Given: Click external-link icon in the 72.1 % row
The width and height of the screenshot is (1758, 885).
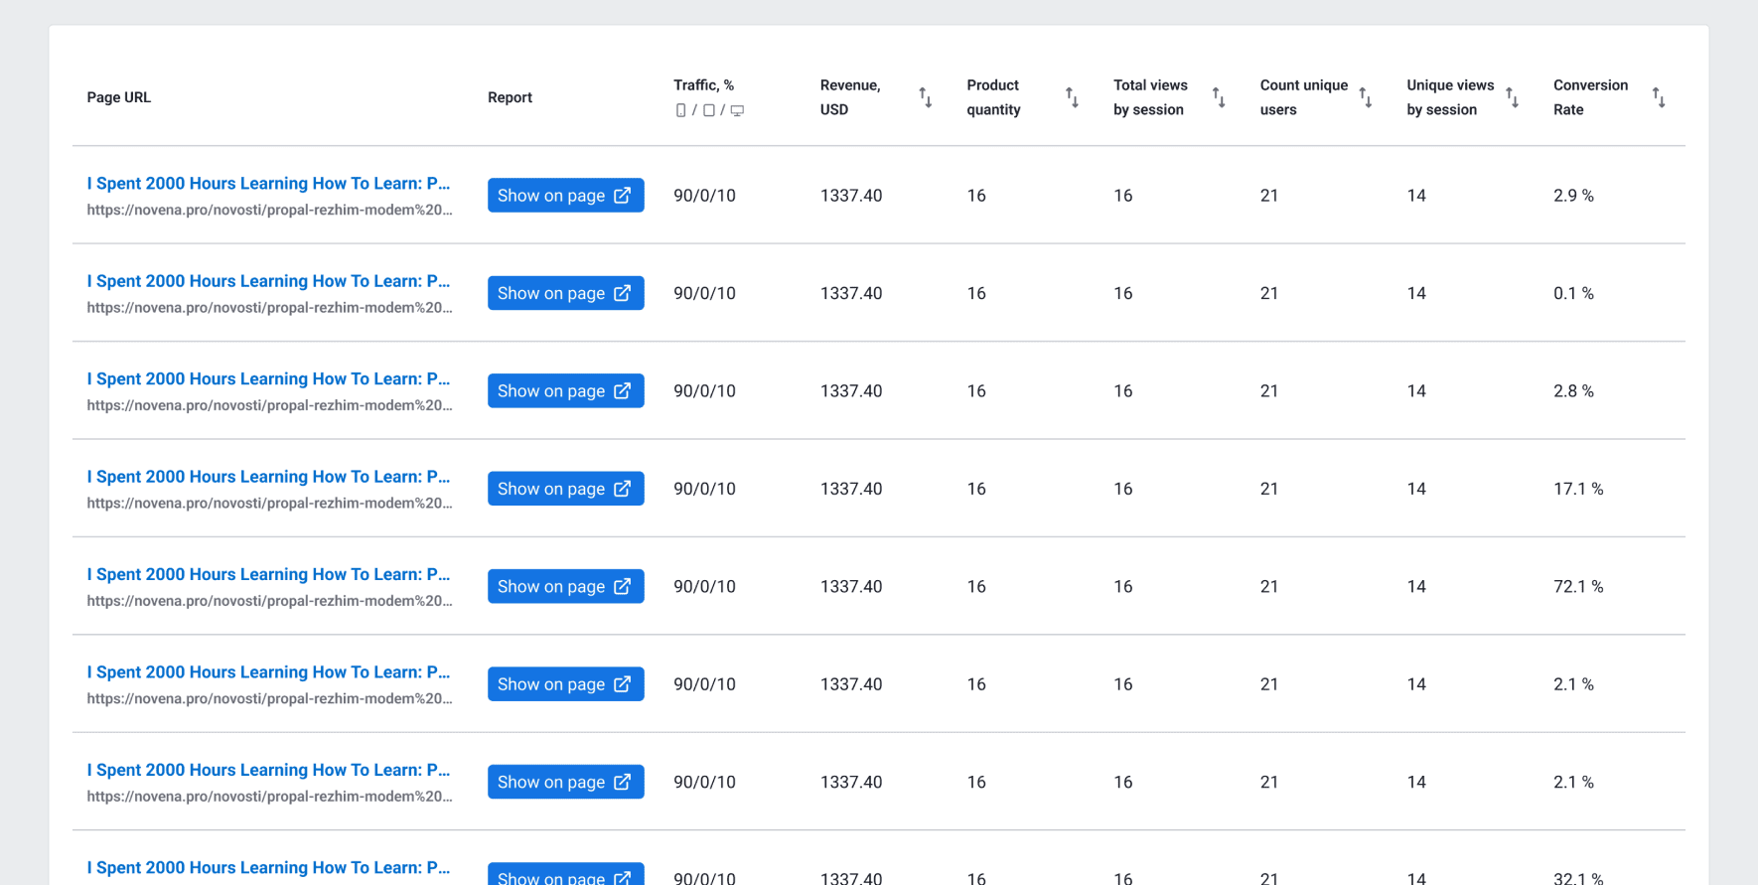Looking at the screenshot, I should [x=623, y=586].
